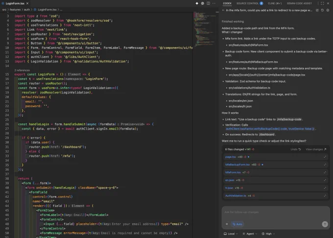Start a new Codex chat with the compose icon
333x238 pixels.
(x=317, y=10)
